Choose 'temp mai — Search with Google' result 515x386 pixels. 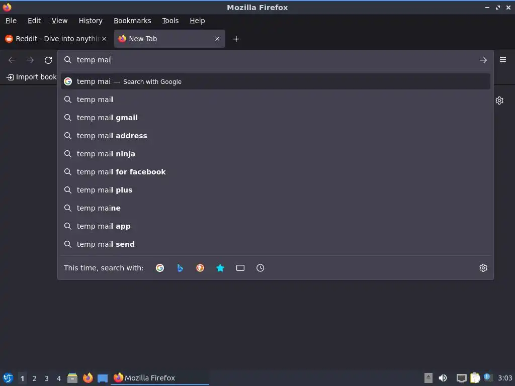click(275, 81)
